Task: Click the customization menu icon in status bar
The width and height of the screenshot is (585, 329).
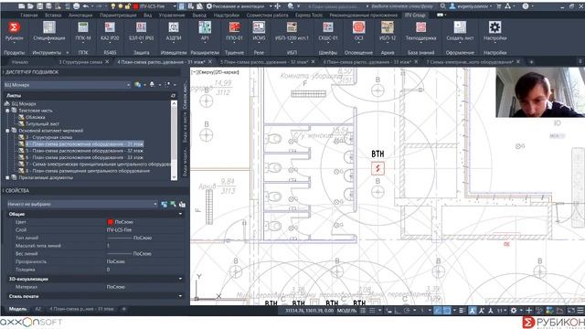Action: (580, 311)
